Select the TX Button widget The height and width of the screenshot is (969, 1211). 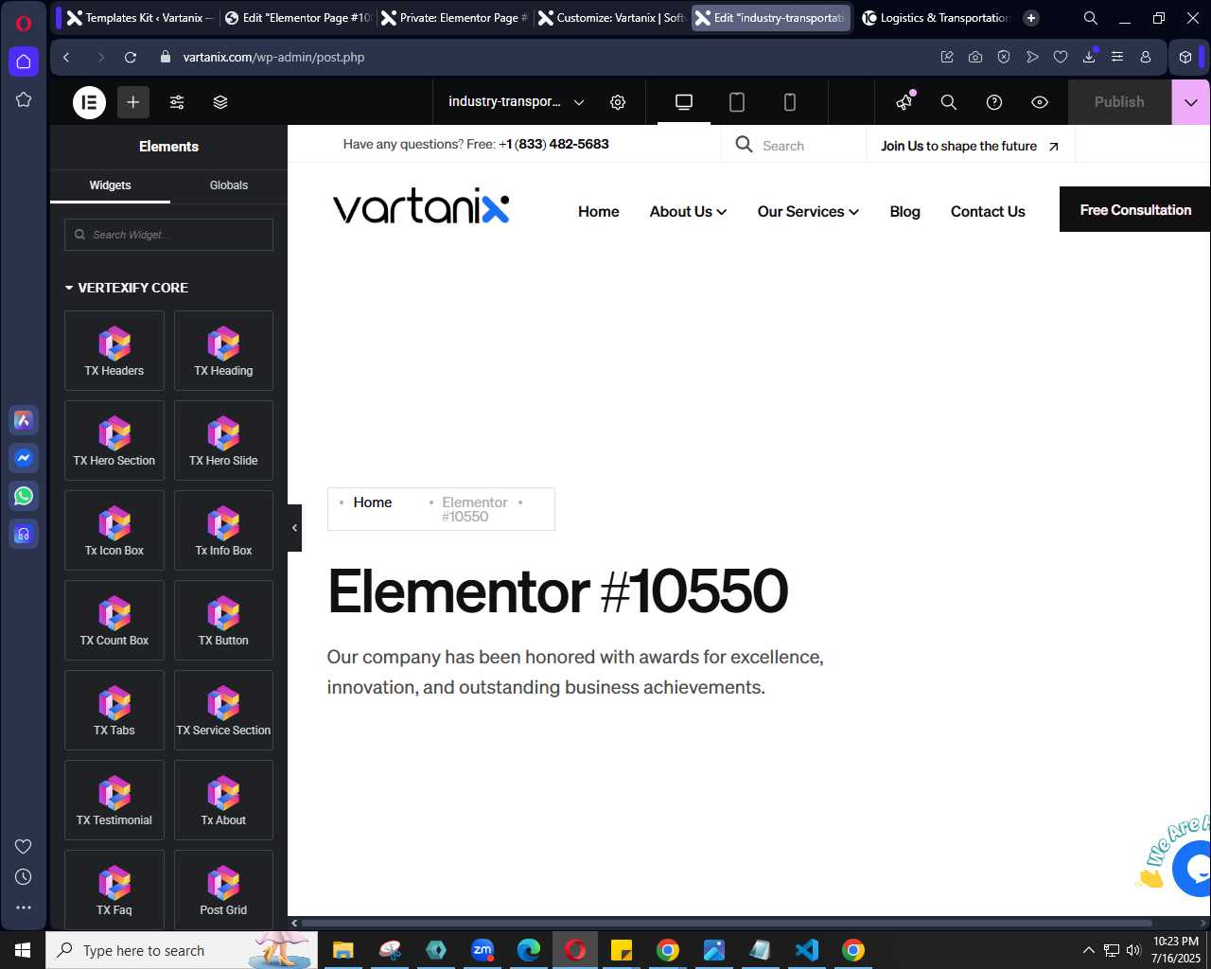pyautogui.click(x=223, y=621)
